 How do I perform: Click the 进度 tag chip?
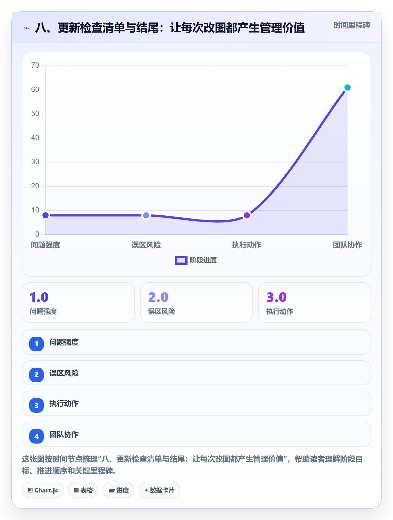118,490
